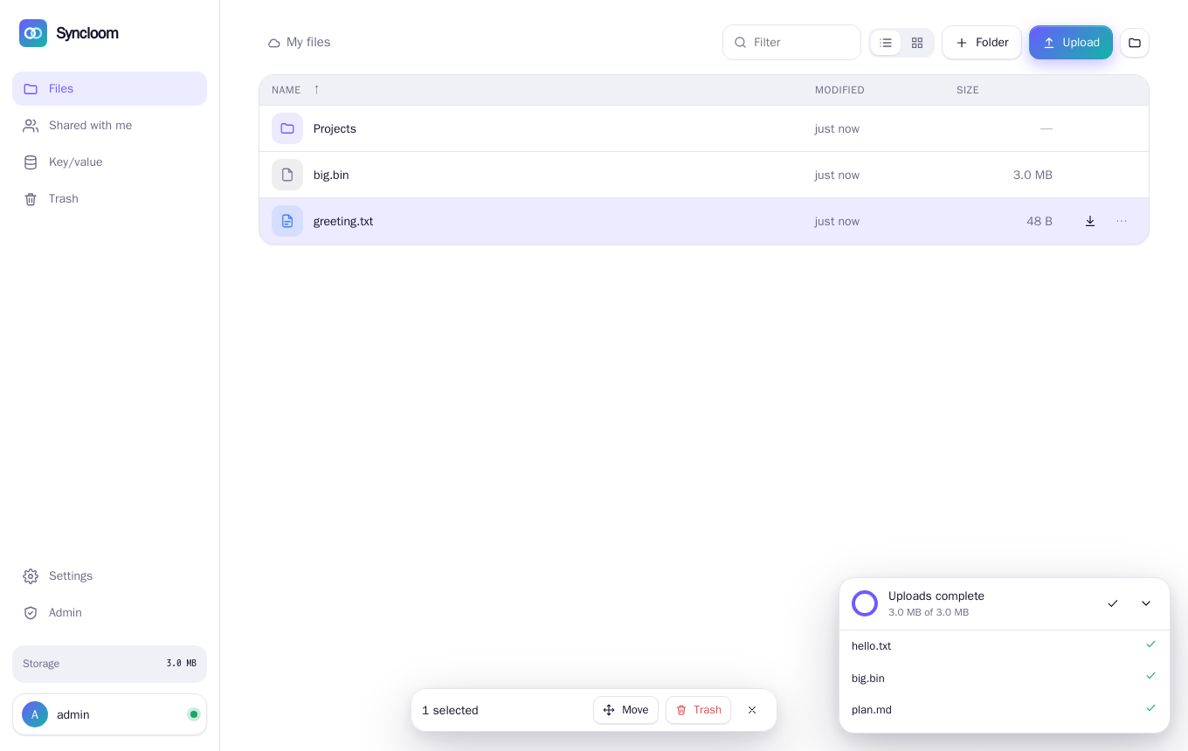Click the checkmark beside big.bin upload
The width and height of the screenshot is (1188, 751).
[1150, 676]
